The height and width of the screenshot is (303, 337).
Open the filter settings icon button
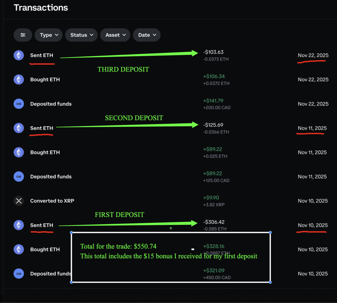[x=23, y=35]
